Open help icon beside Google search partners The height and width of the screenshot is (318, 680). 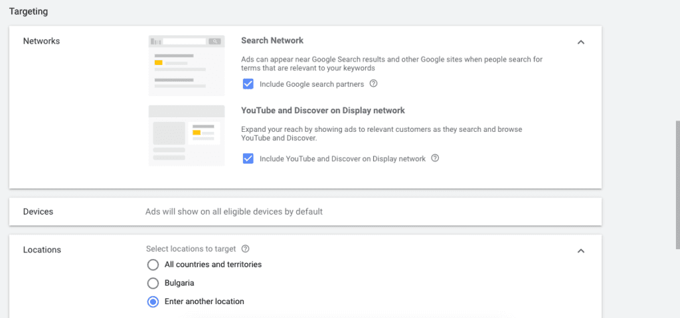[x=373, y=84]
